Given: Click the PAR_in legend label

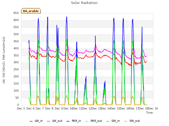Looking at the screenshot, I should 76,121.
